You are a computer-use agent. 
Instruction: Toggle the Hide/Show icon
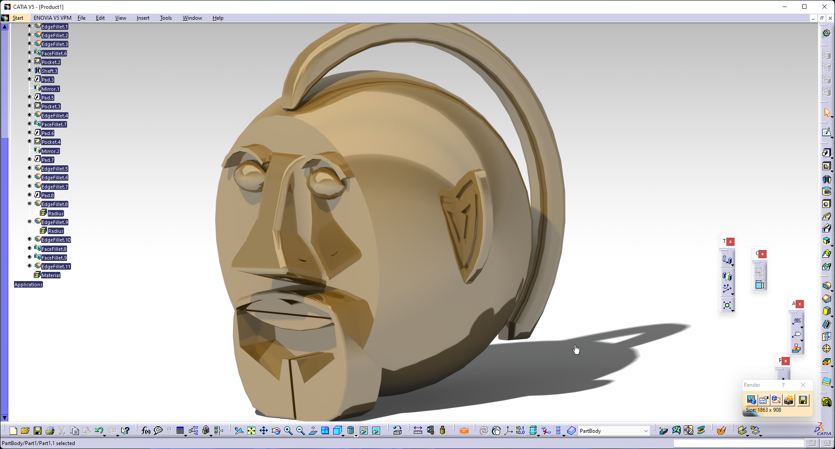tap(363, 431)
